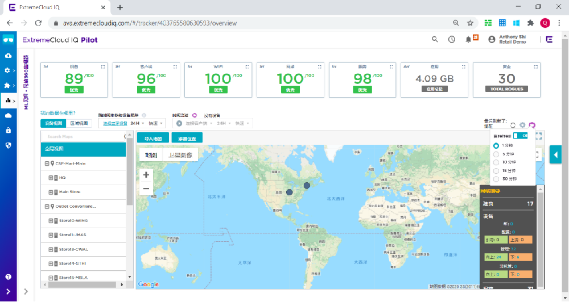The width and height of the screenshot is (569, 302).
Task: Click the map marker in the central US
Action: [289, 192]
